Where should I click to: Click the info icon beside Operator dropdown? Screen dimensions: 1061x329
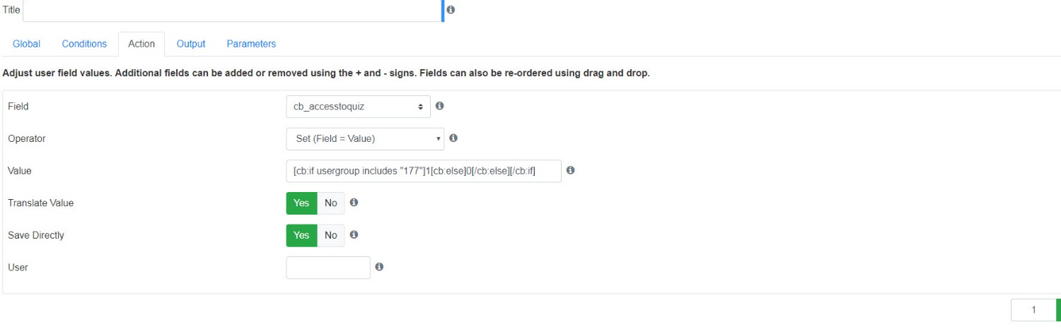453,138
